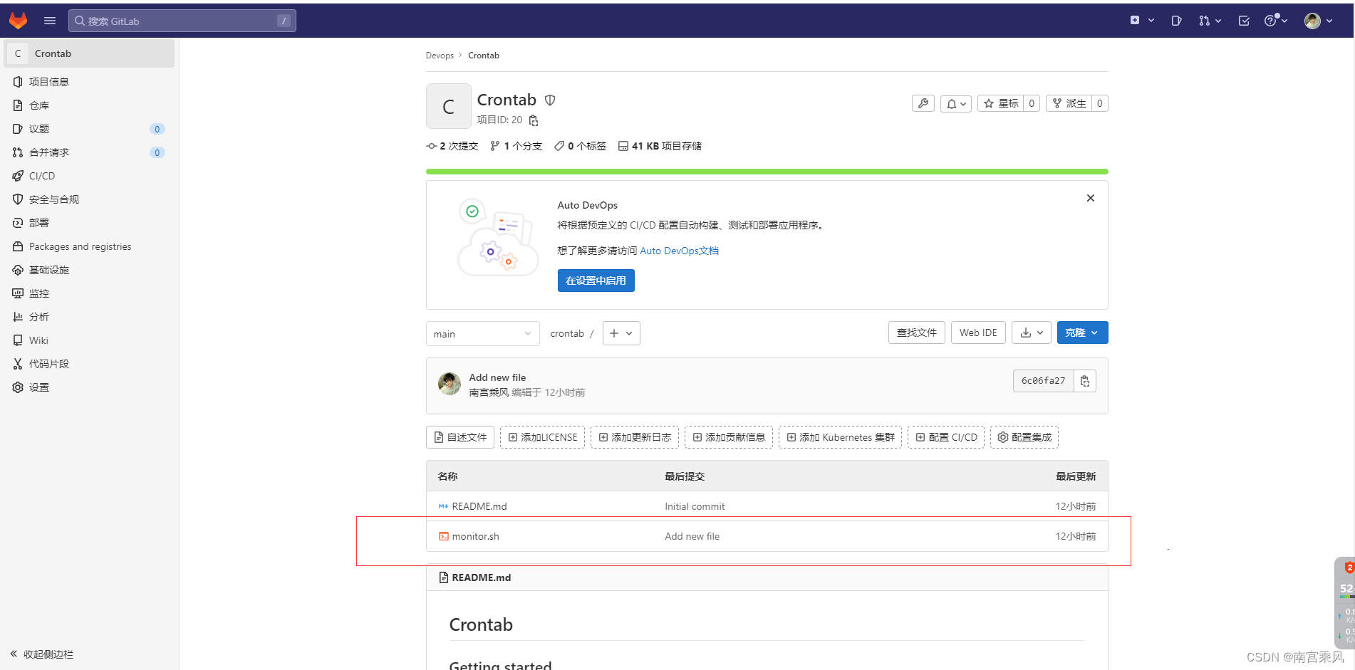Click 添加 Kubernetes 集群 button
The image size is (1355, 670).
[840, 437]
